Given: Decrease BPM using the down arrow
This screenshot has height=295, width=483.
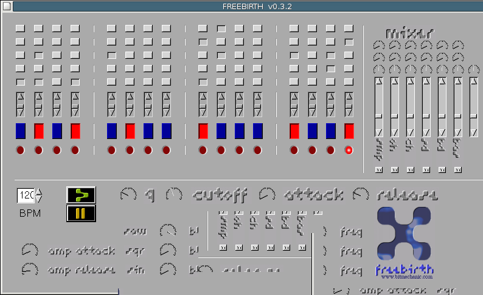Looking at the screenshot, I should tap(40, 198).
